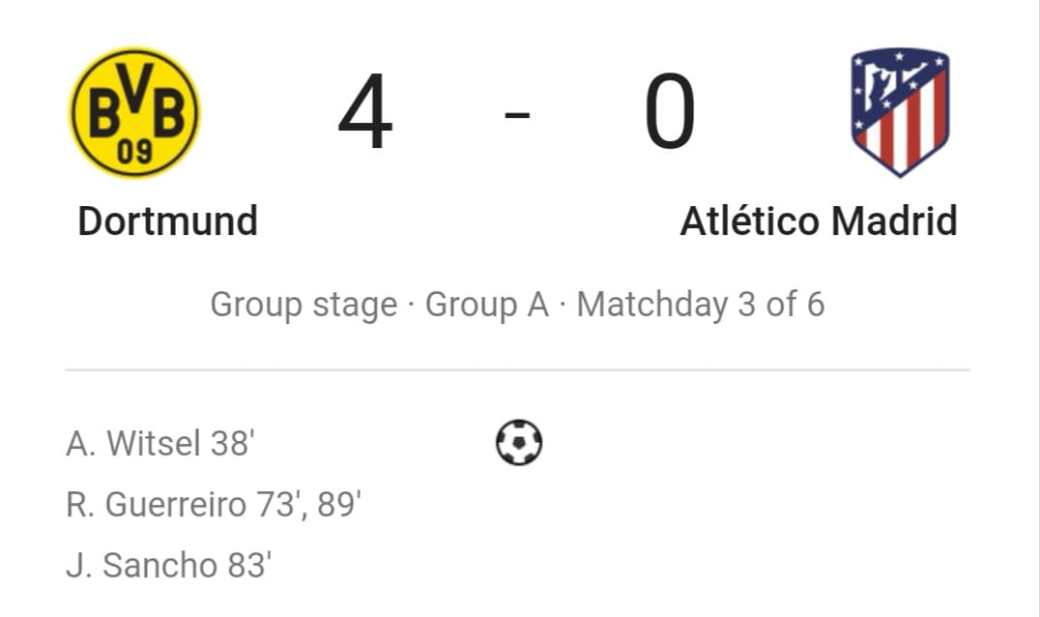Click the dash between the scores
This screenshot has height=617, width=1040.
coord(517,115)
